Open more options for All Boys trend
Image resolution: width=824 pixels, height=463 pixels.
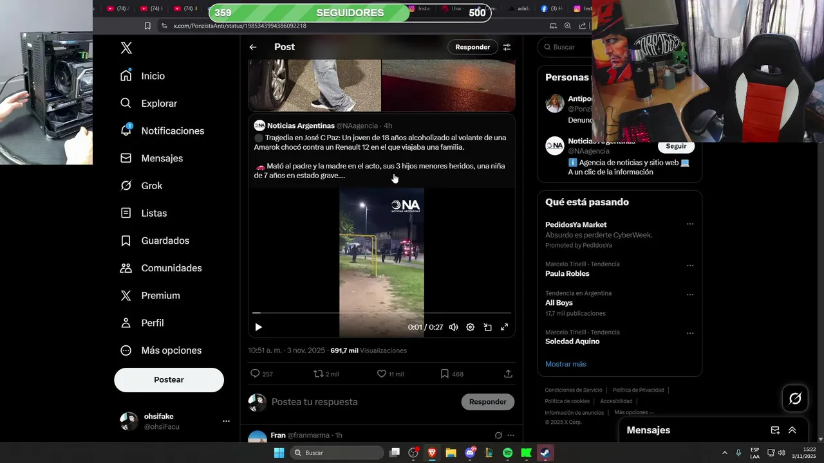pyautogui.click(x=690, y=295)
